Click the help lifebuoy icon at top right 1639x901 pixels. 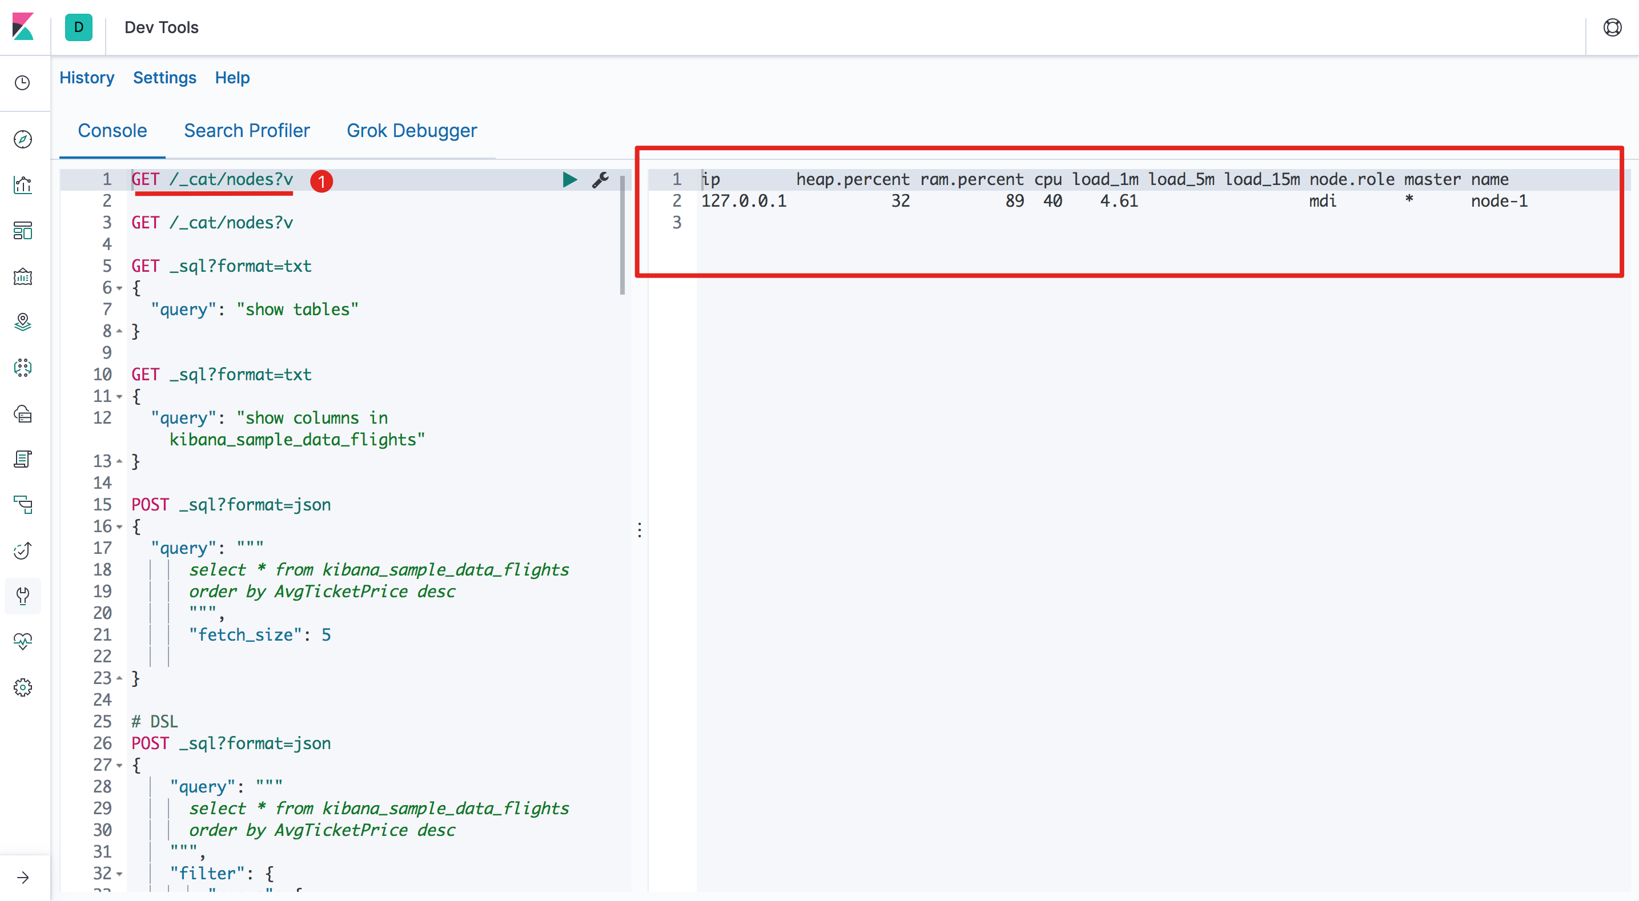point(1612,27)
